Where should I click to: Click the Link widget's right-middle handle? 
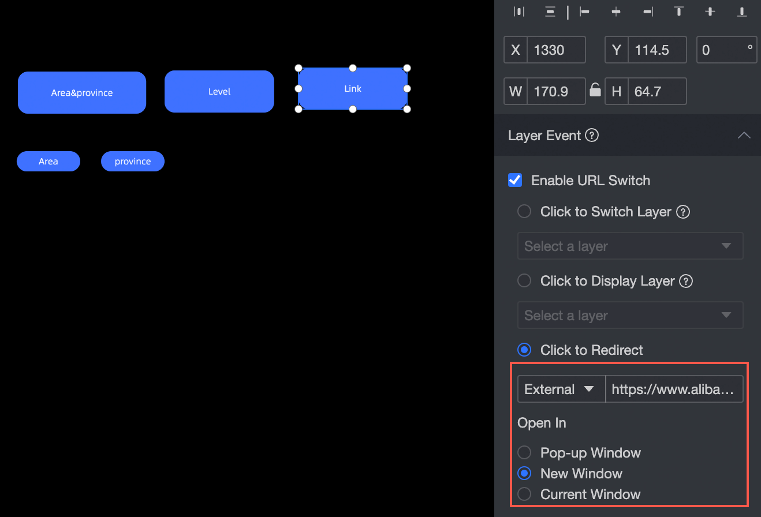(x=407, y=88)
